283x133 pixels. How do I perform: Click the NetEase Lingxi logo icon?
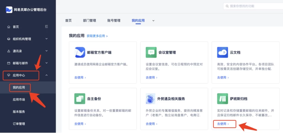(9, 10)
